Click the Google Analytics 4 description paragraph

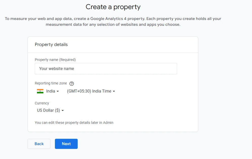tap(113, 22)
